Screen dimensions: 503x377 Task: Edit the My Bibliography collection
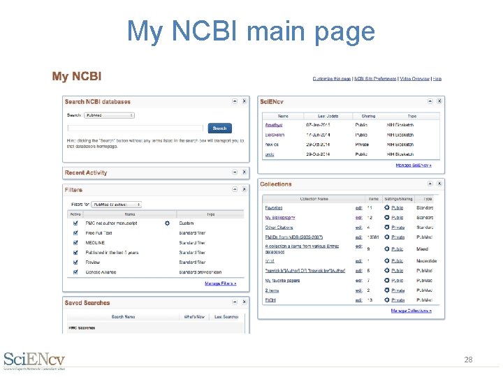359,218
